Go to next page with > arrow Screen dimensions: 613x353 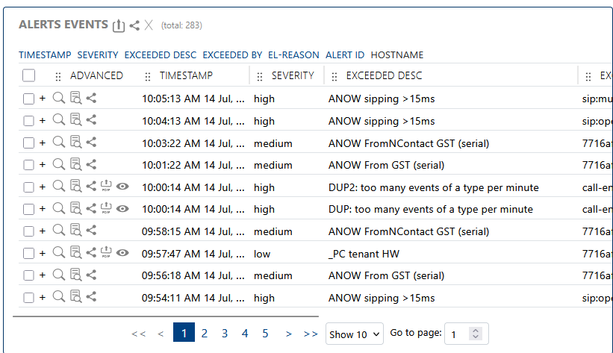[x=288, y=334]
